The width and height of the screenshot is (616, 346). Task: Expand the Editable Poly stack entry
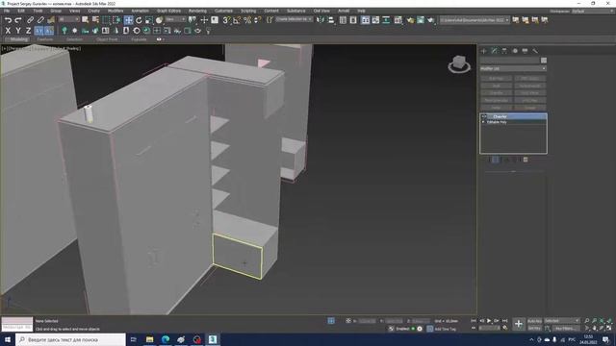click(x=483, y=122)
